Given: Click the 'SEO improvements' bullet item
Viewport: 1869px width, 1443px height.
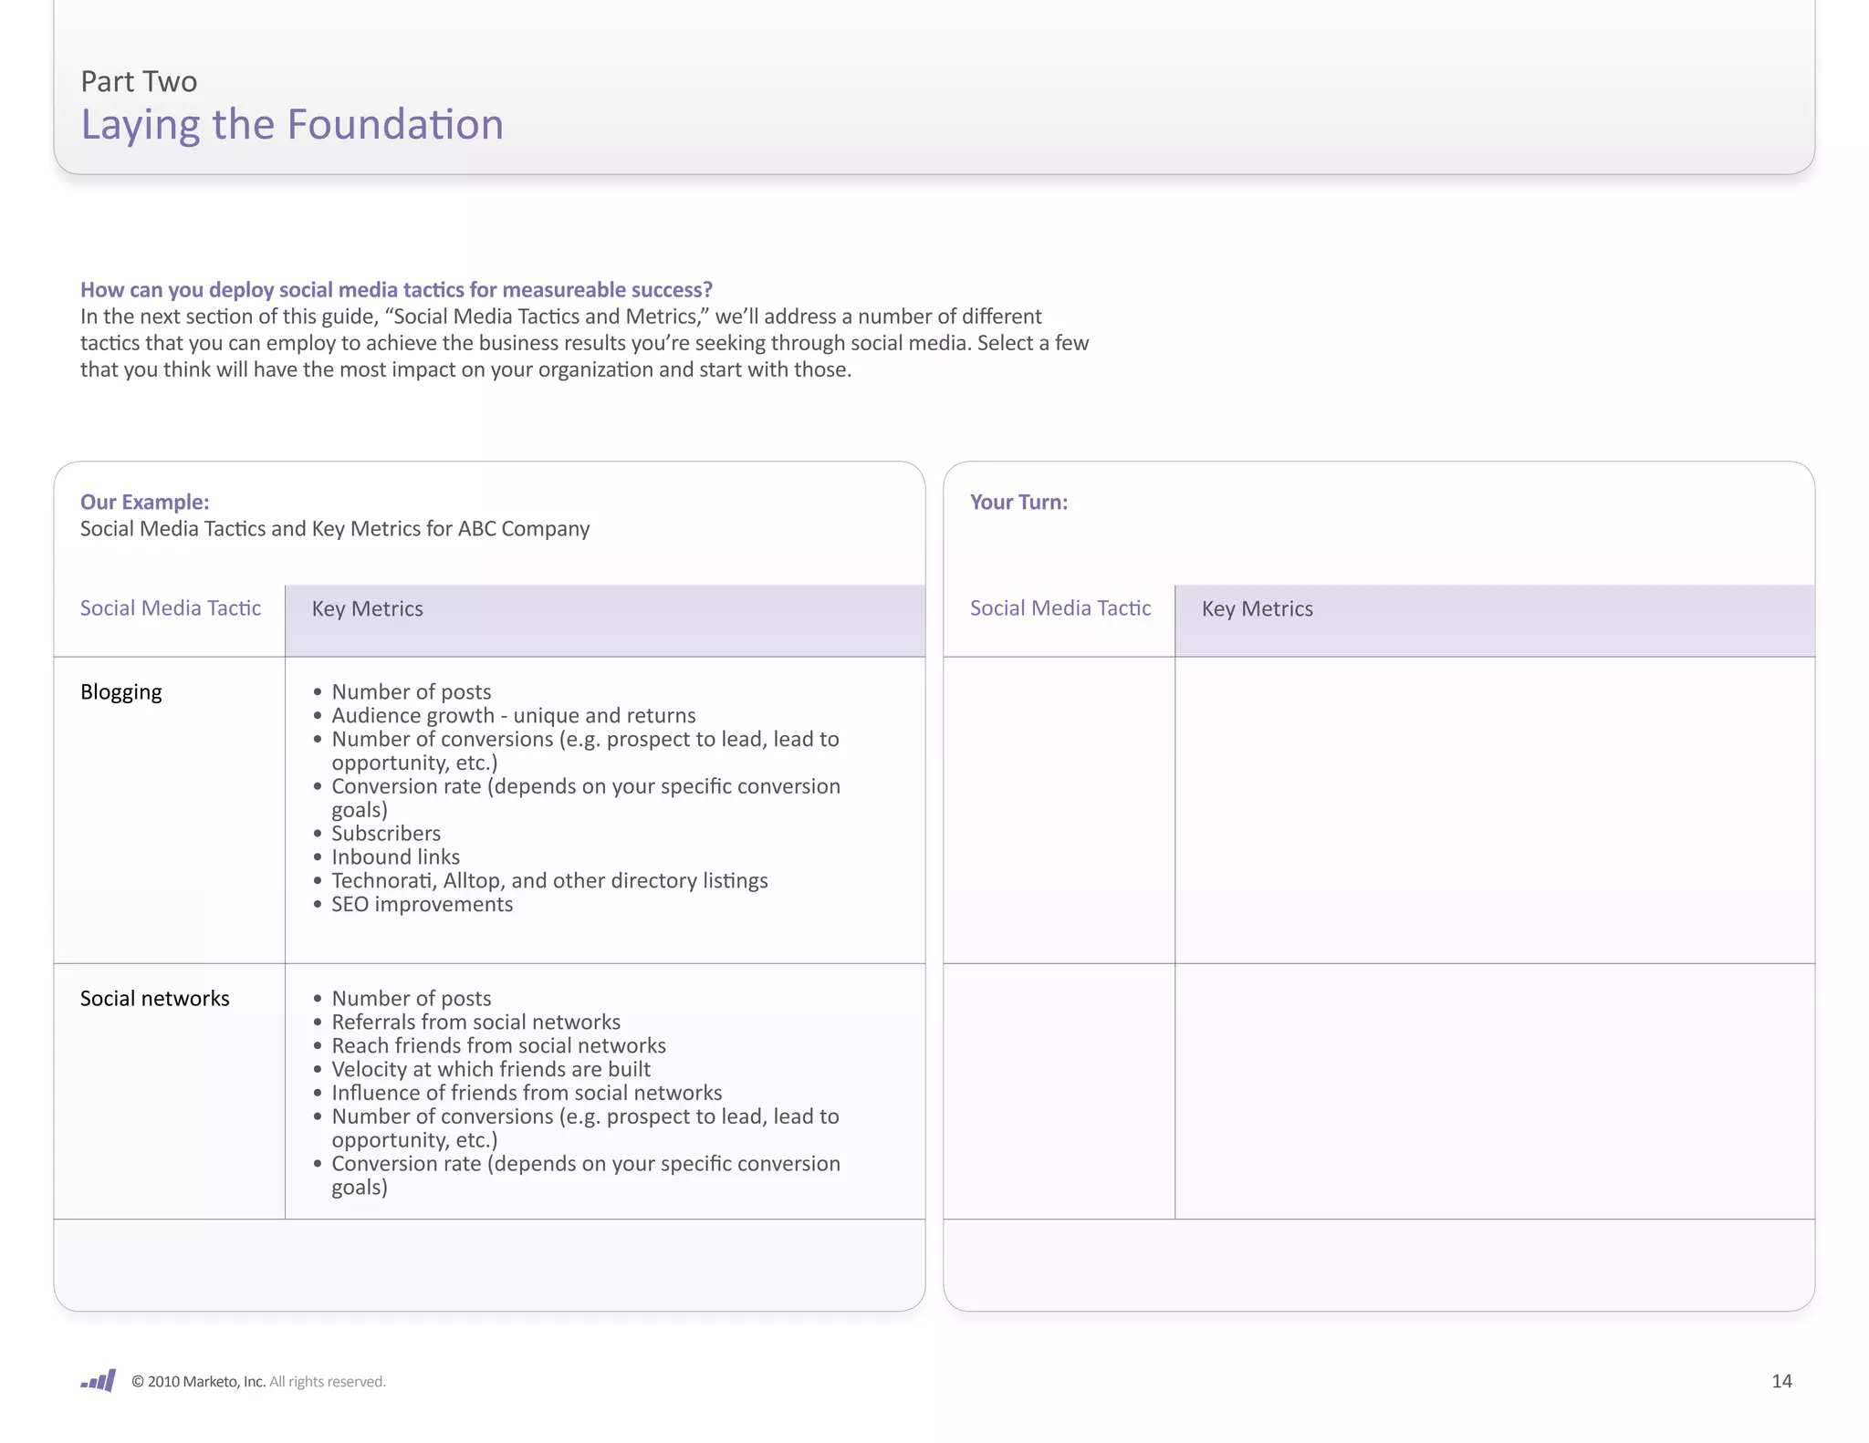Looking at the screenshot, I should pyautogui.click(x=422, y=904).
